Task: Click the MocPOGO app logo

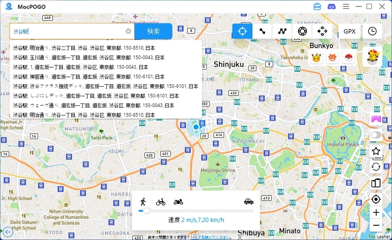Action: point(9,6)
